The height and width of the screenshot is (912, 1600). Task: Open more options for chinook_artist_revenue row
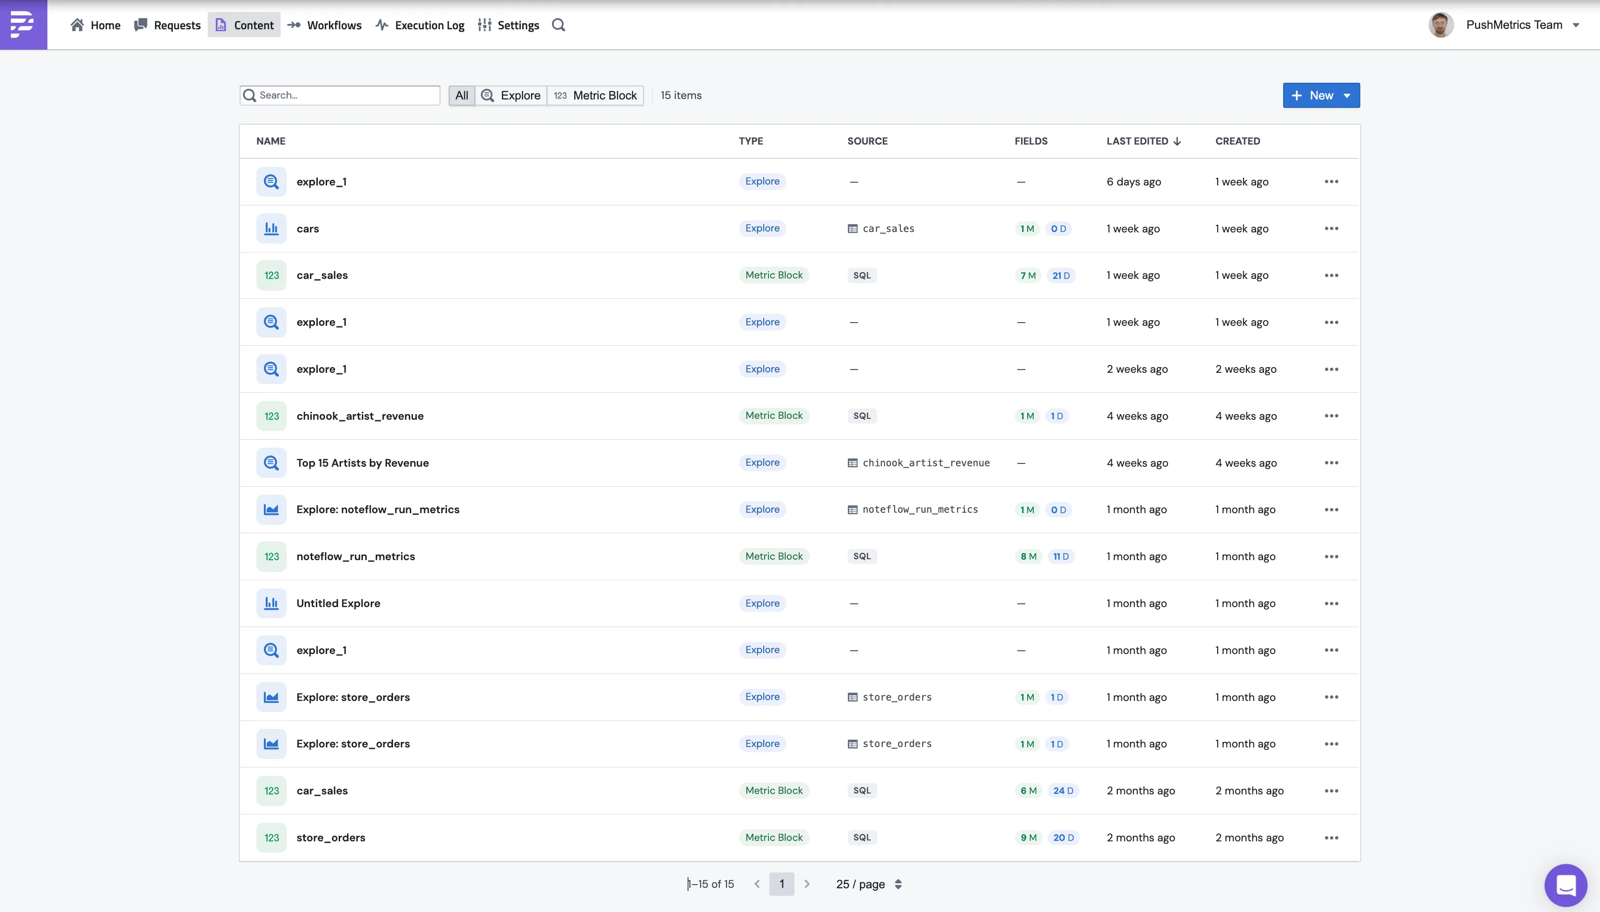1331,416
